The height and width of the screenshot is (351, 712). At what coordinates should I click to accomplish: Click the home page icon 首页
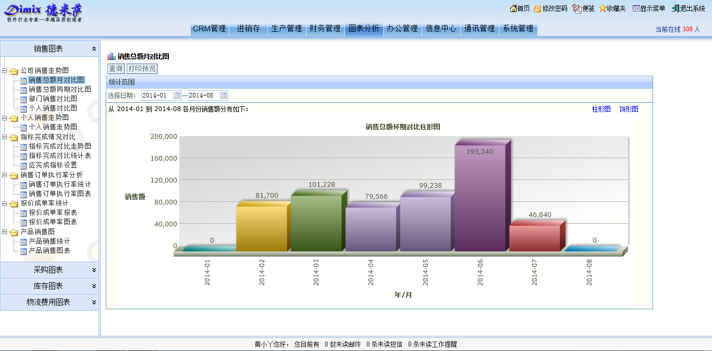click(513, 8)
